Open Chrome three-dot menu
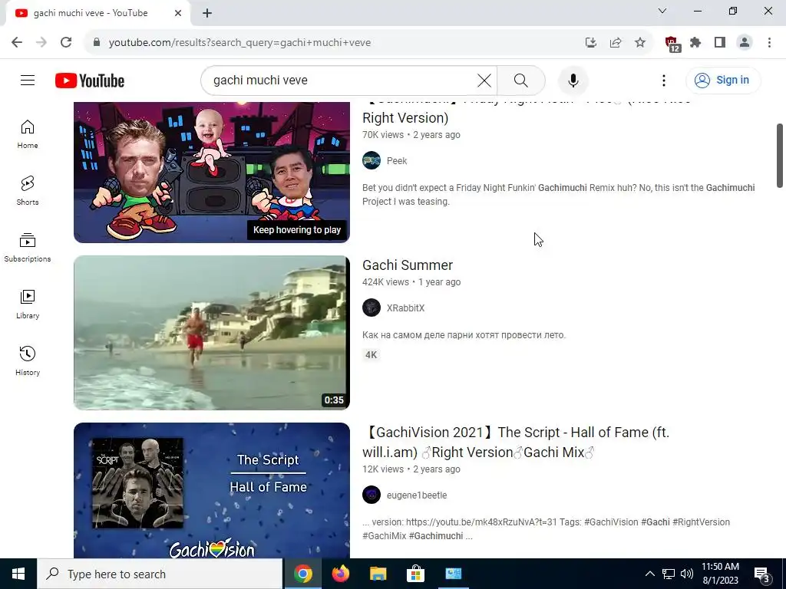 (769, 43)
